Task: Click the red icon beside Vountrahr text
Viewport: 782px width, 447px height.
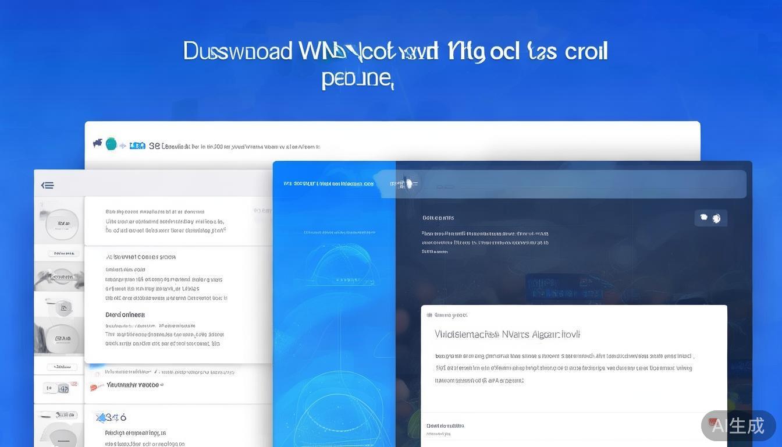Action: pyautogui.click(x=94, y=386)
